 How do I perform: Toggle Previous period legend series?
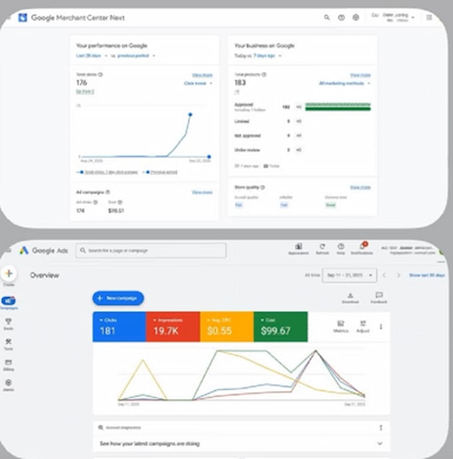click(160, 172)
